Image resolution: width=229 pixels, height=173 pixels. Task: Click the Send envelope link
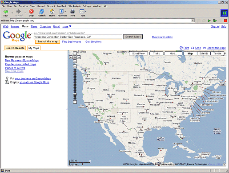point(196,48)
